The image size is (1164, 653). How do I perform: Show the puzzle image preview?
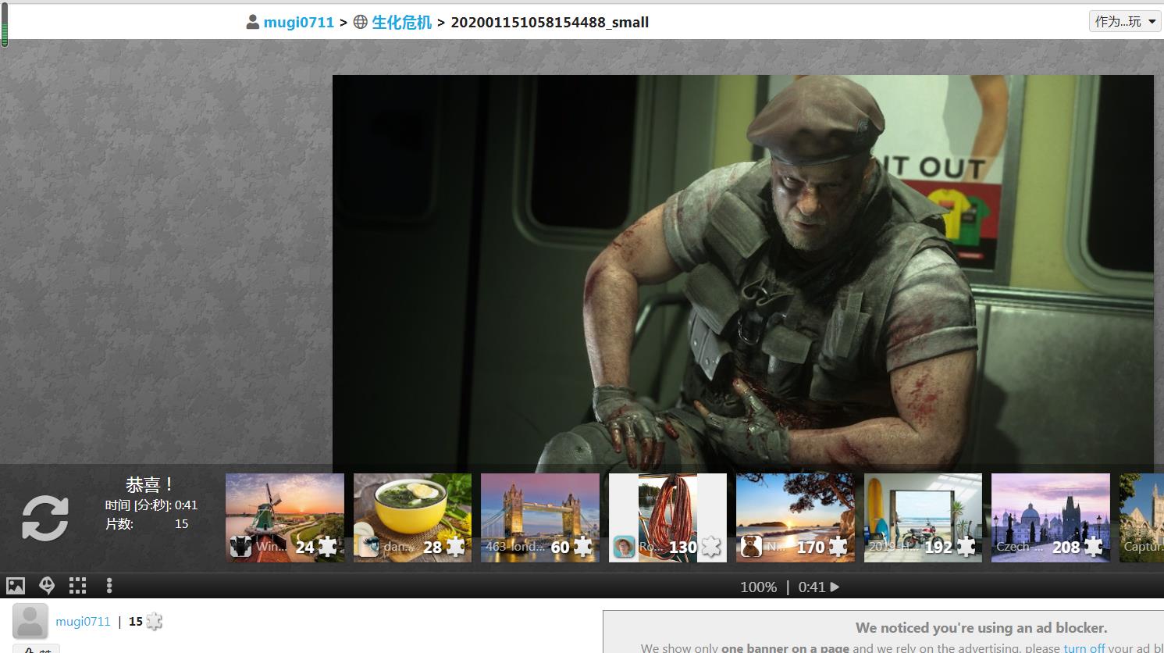pos(16,586)
